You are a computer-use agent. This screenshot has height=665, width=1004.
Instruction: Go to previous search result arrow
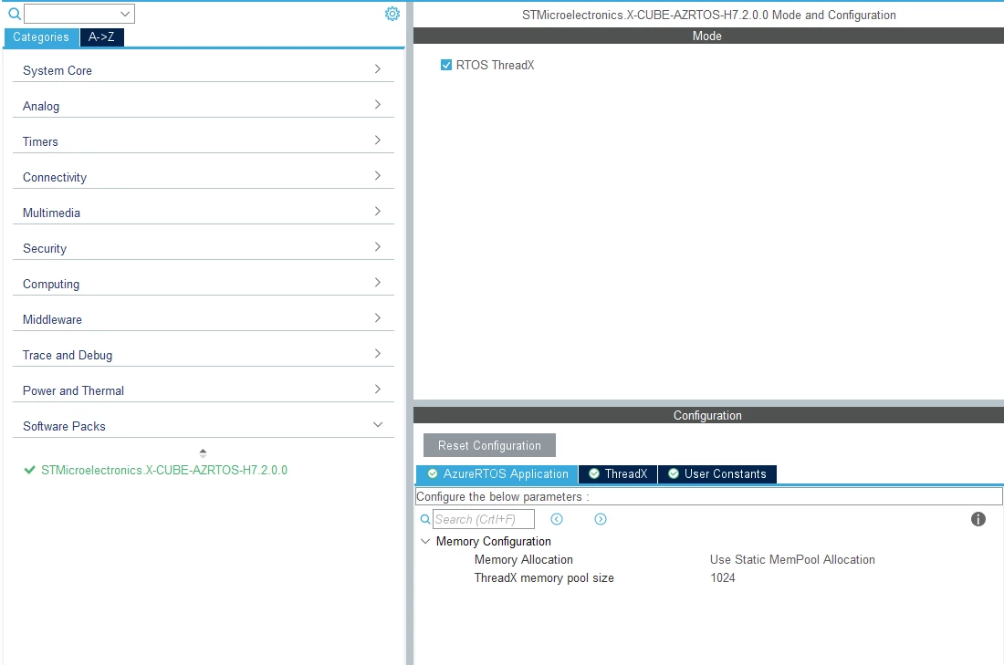(557, 519)
